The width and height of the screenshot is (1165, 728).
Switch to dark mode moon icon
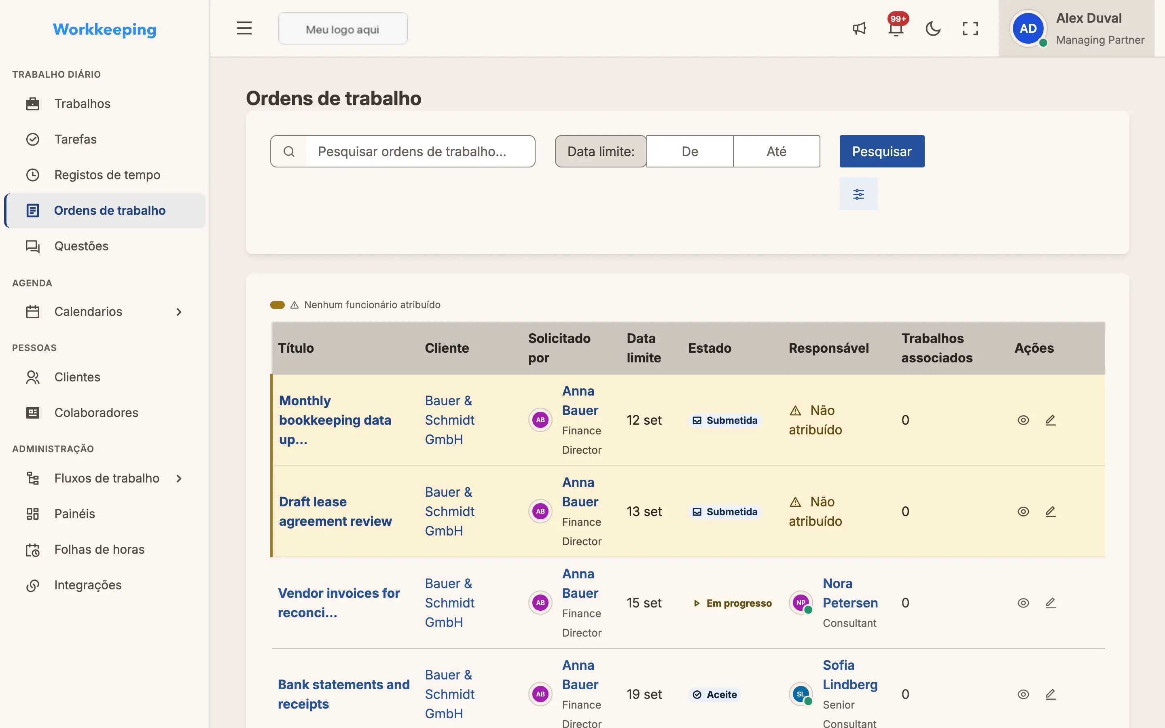(x=933, y=28)
